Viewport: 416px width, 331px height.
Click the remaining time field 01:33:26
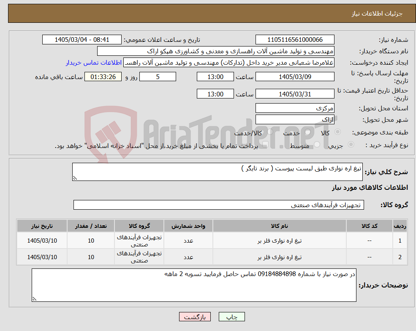pos(103,77)
